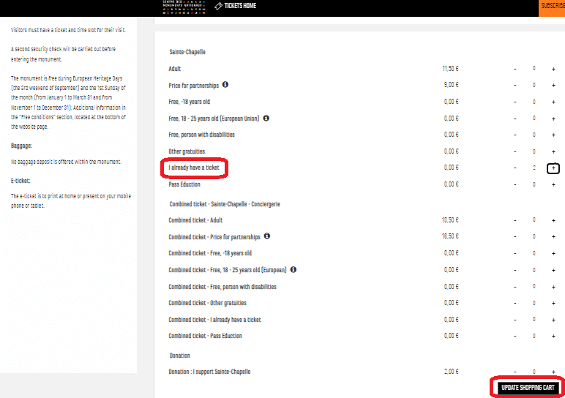Click the Pass Eduction ticket label

click(184, 184)
